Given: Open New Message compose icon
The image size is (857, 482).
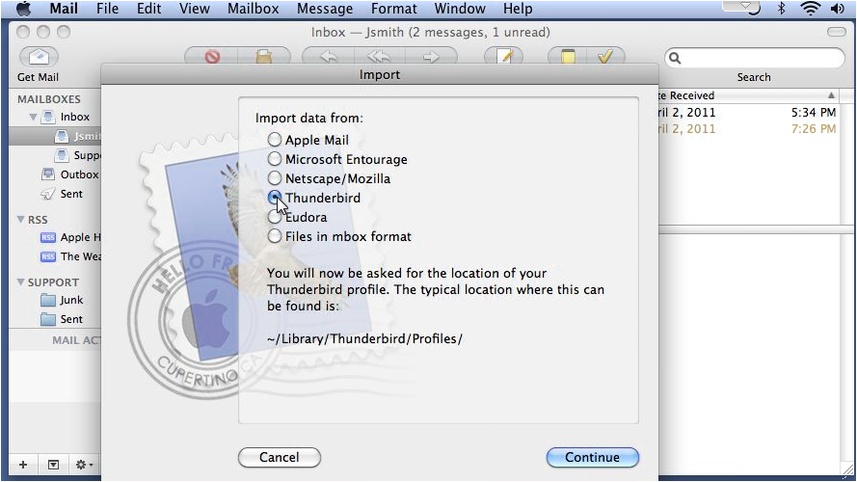Looking at the screenshot, I should pos(504,56).
